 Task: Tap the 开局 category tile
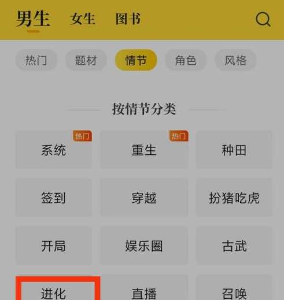53,246
